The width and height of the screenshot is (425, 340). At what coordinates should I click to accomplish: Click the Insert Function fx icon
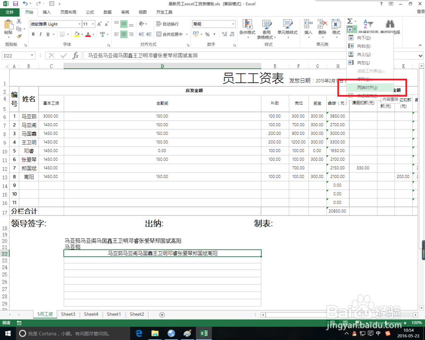pyautogui.click(x=76, y=56)
